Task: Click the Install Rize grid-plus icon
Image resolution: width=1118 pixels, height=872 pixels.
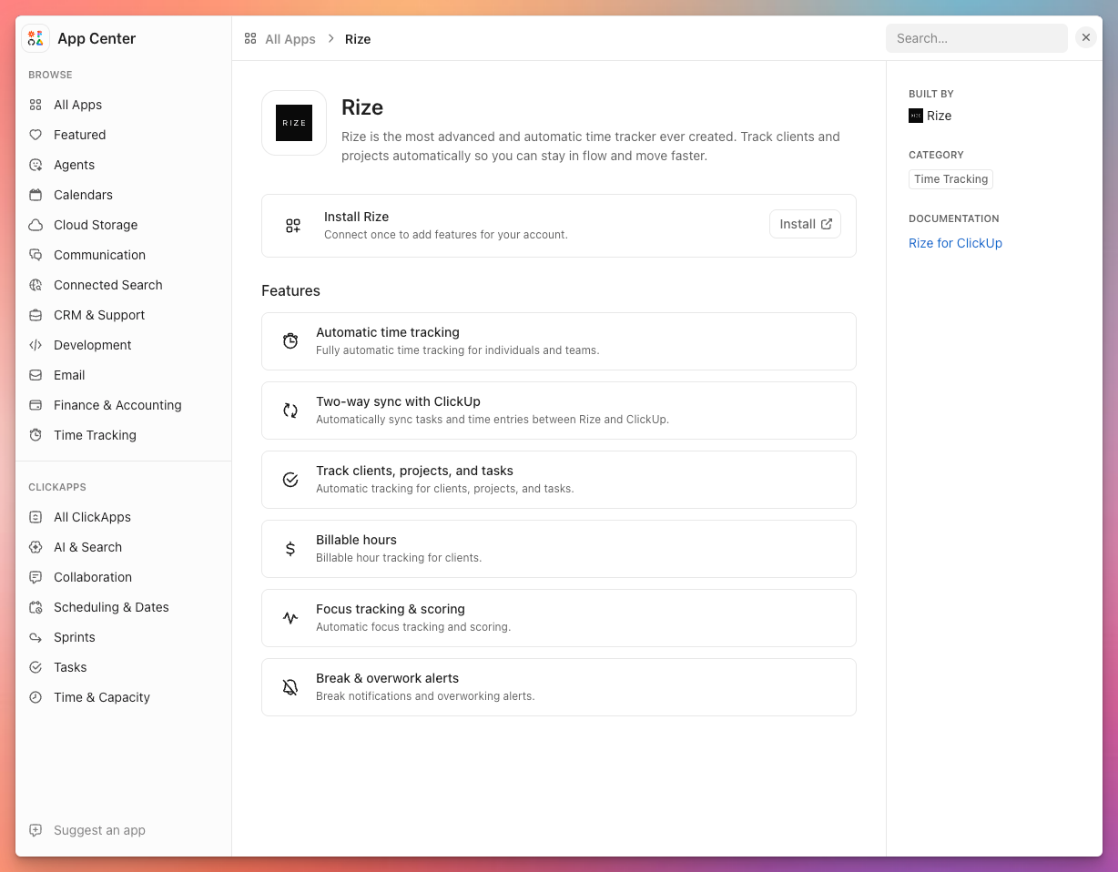Action: coord(293,226)
